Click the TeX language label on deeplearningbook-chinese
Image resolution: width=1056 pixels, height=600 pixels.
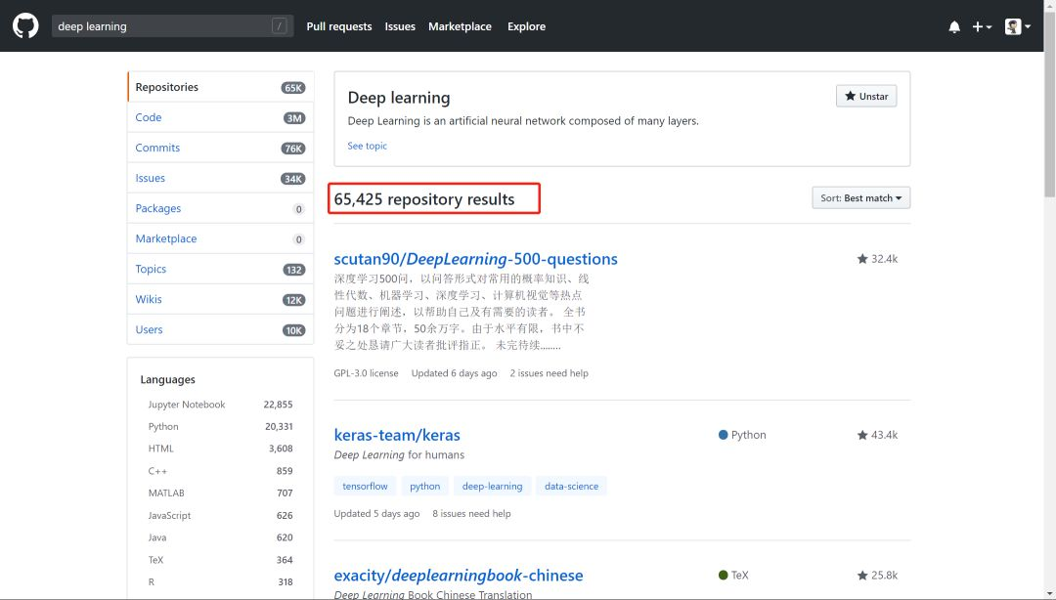[x=733, y=576]
